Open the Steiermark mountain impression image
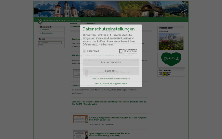Image resolution: width=222 pixels, height=139 pixels. 171,42
